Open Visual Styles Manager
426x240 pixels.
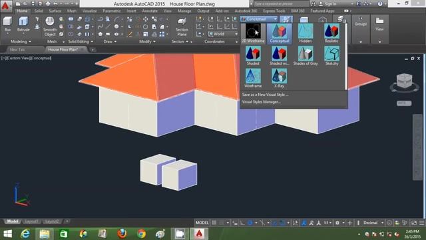[261, 102]
